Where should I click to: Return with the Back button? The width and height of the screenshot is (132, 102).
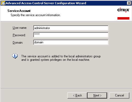click(77, 95)
